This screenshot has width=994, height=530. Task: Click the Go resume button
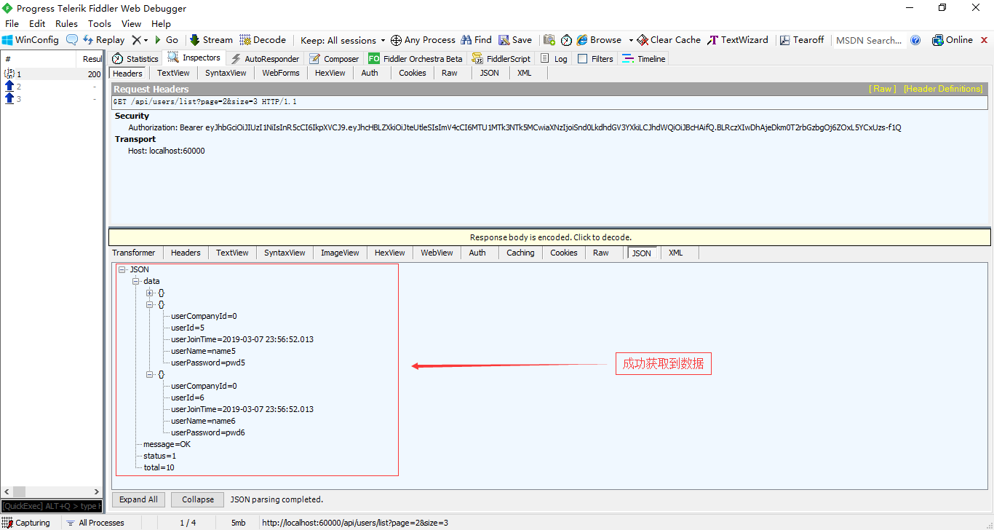tap(166, 40)
